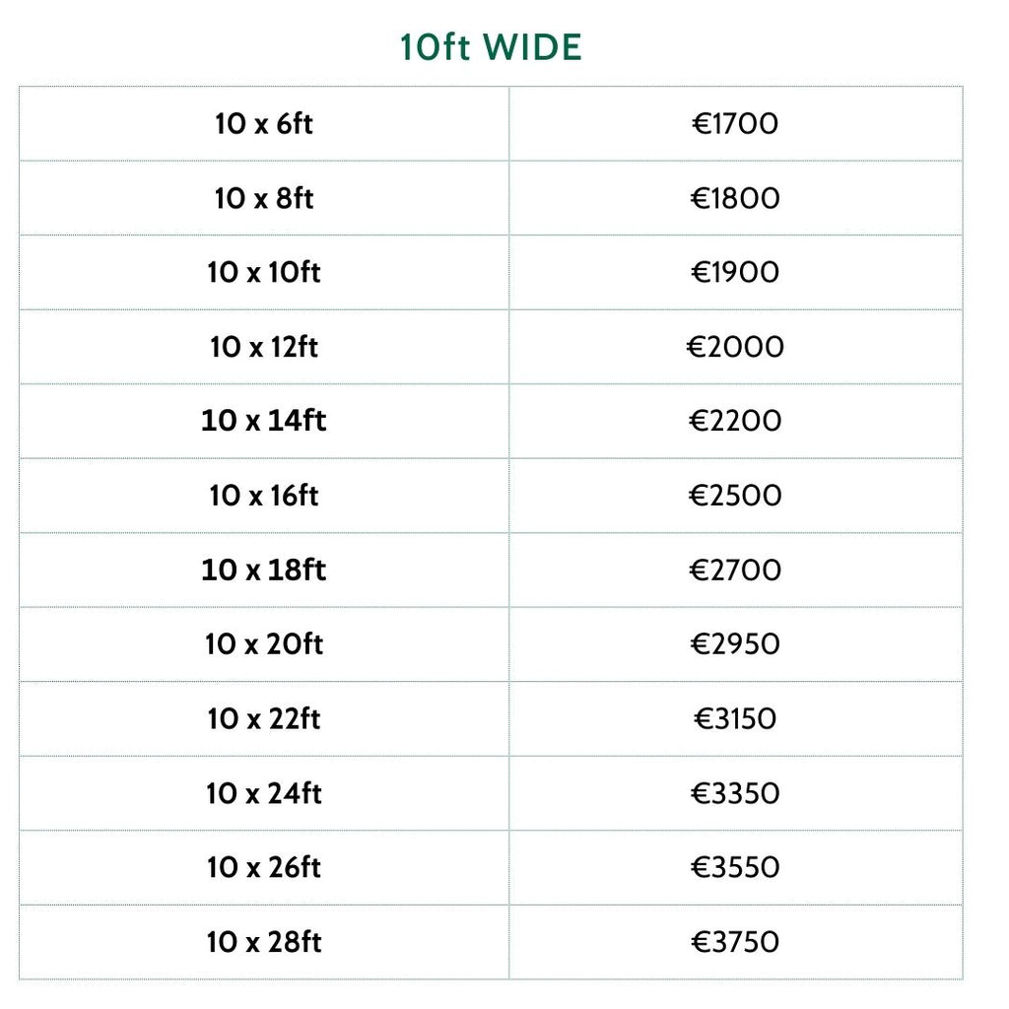Click the €2200 price cell
Screen dimensions: 1009x1009
pyautogui.click(x=735, y=421)
